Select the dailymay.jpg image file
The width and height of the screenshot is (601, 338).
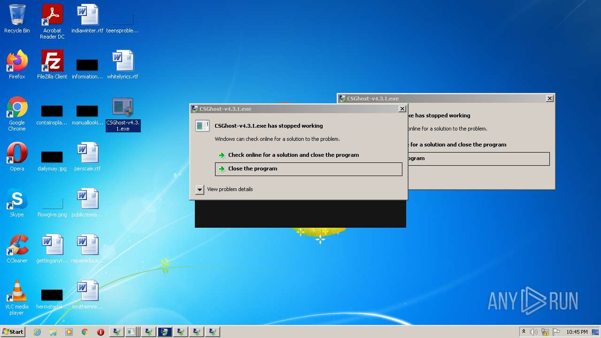click(x=52, y=161)
